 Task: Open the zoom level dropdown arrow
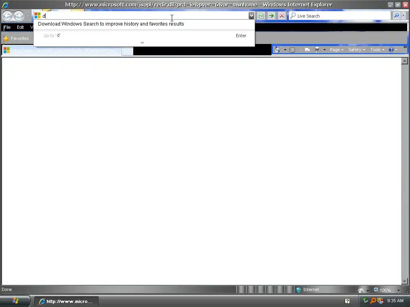pos(398,290)
